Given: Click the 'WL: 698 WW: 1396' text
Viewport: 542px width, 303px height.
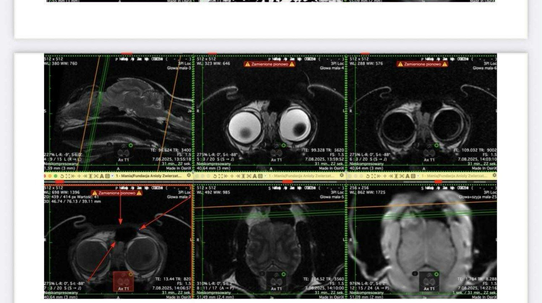Looking at the screenshot, I should tap(62, 192).
